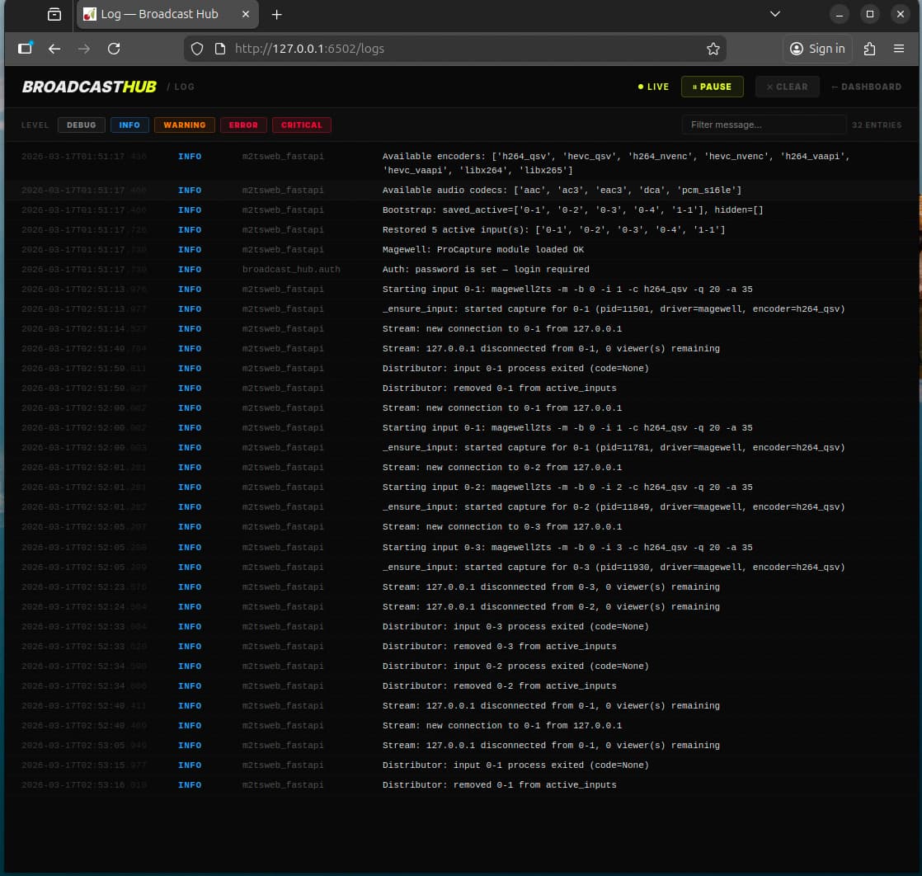Reload the page with refresh icon
The width and height of the screenshot is (922, 876).
(x=114, y=49)
